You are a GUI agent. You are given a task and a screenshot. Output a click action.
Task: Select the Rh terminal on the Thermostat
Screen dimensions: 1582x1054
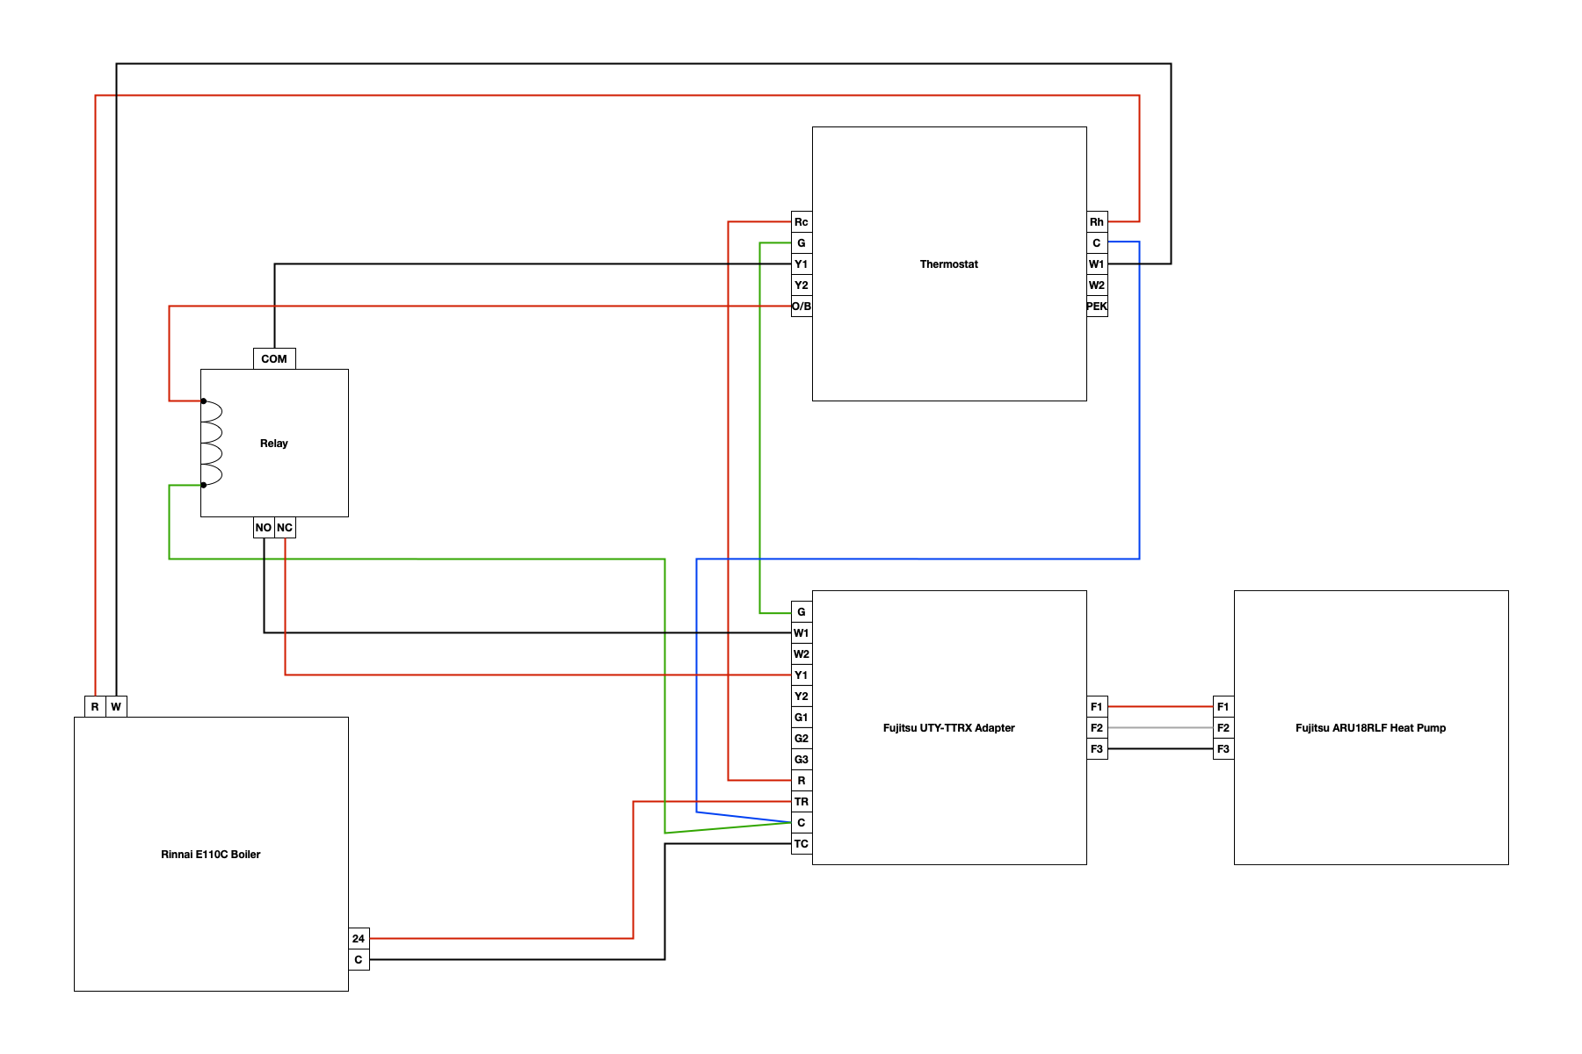(1097, 222)
